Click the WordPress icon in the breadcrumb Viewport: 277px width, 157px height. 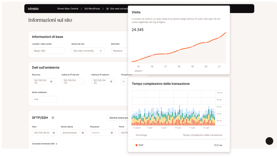pyautogui.click(x=107, y=8)
